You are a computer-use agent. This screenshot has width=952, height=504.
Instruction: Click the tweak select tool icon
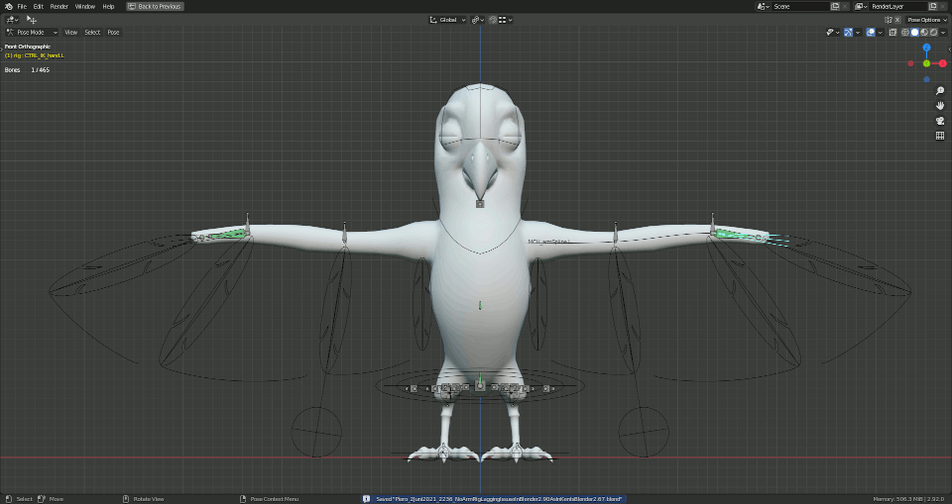point(32,20)
